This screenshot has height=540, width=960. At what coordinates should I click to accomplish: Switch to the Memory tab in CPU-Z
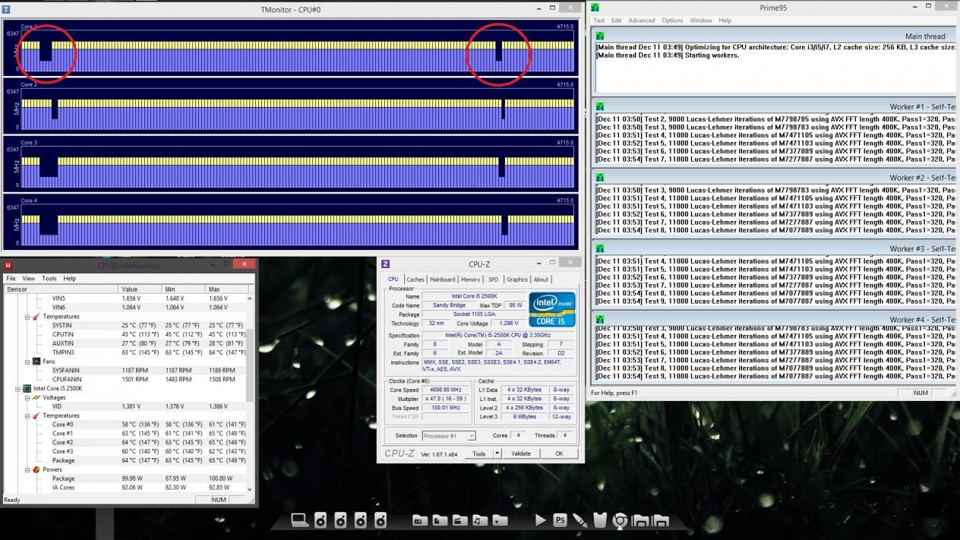coord(470,279)
